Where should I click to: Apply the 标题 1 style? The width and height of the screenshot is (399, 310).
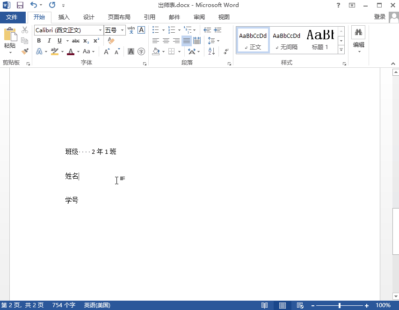[x=320, y=40]
